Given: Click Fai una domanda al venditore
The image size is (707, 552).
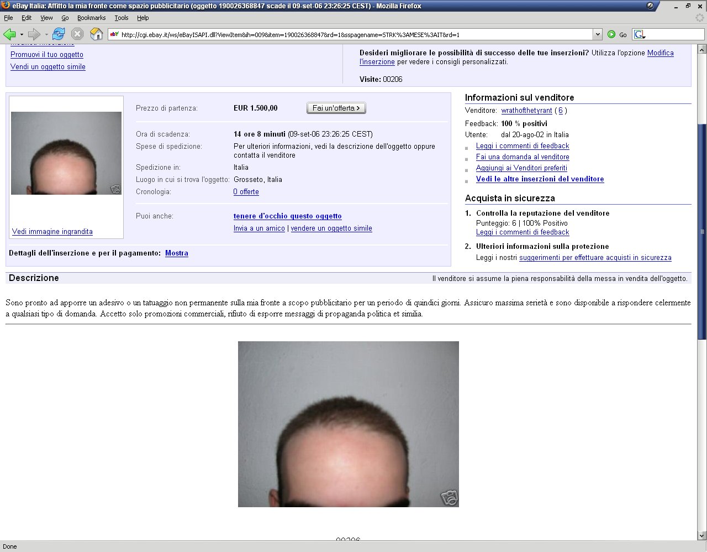Looking at the screenshot, I should pos(523,157).
